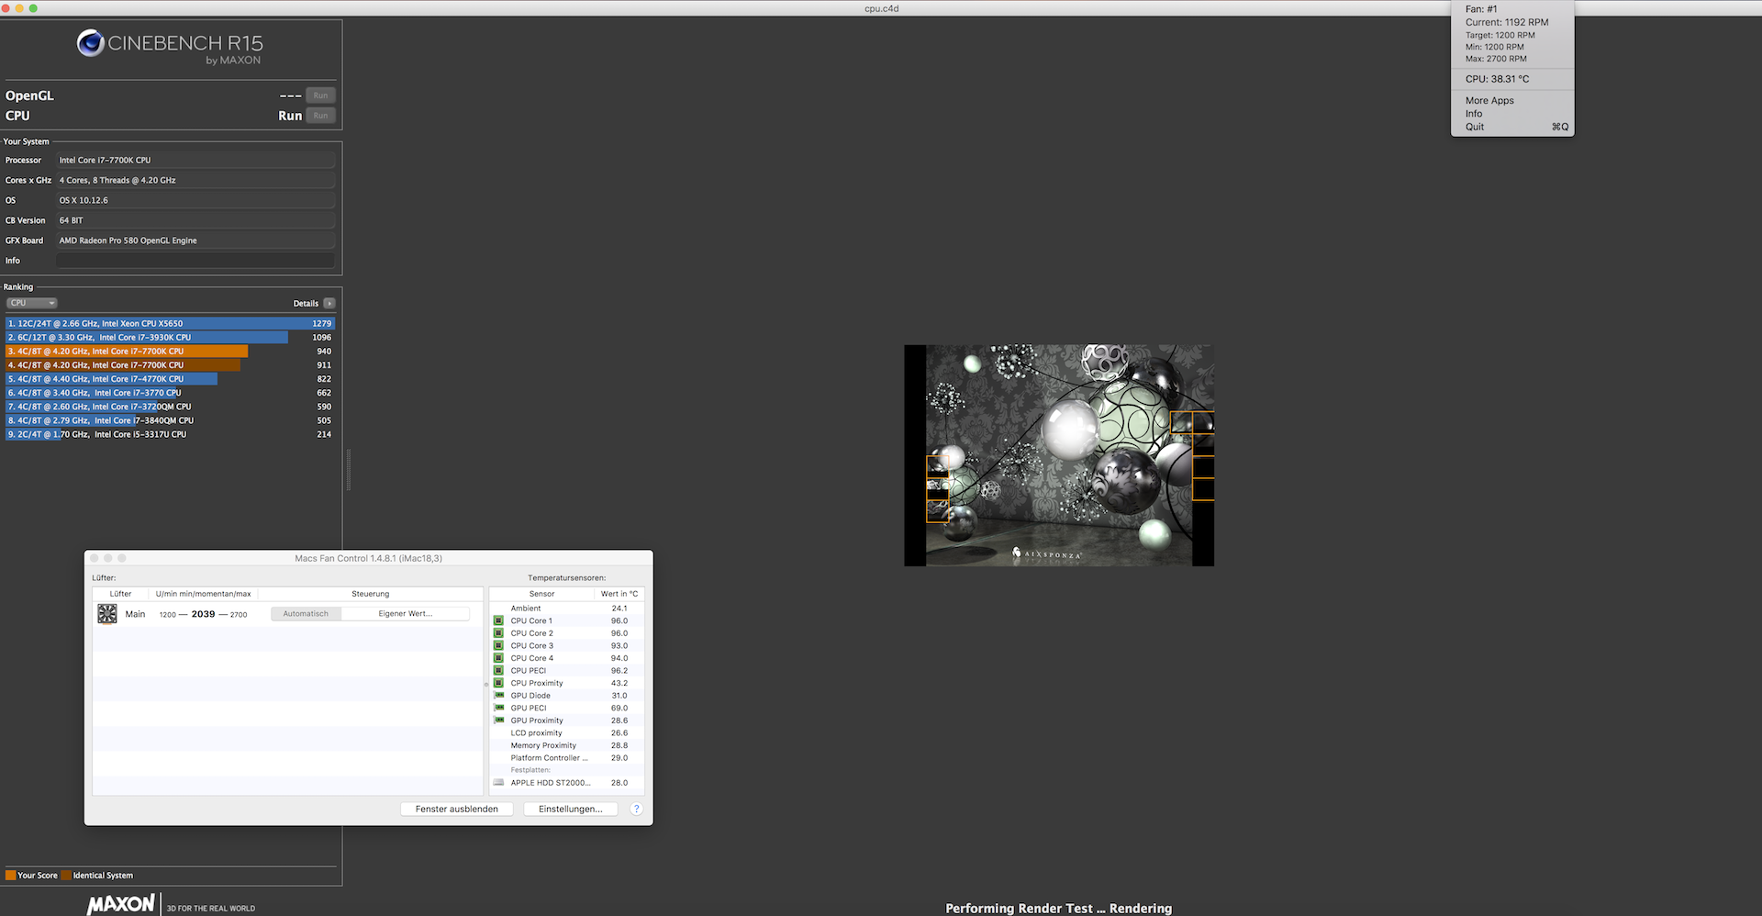Click the Performing Render Test status text
This screenshot has height=916, width=1762.
coord(1059,909)
